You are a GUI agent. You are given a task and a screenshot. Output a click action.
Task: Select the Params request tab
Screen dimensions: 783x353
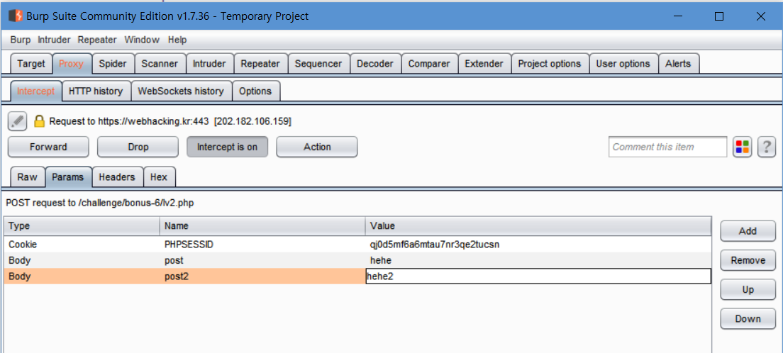[x=68, y=177]
